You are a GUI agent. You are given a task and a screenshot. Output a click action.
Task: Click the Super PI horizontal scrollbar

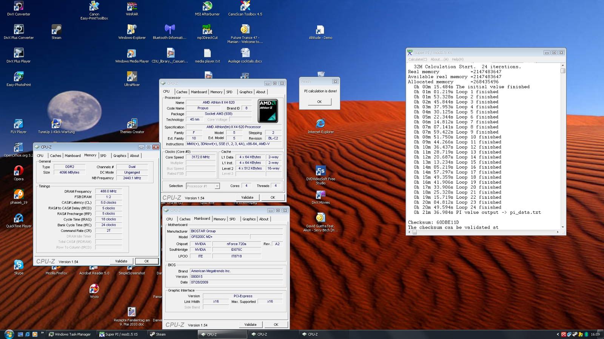[x=484, y=232]
